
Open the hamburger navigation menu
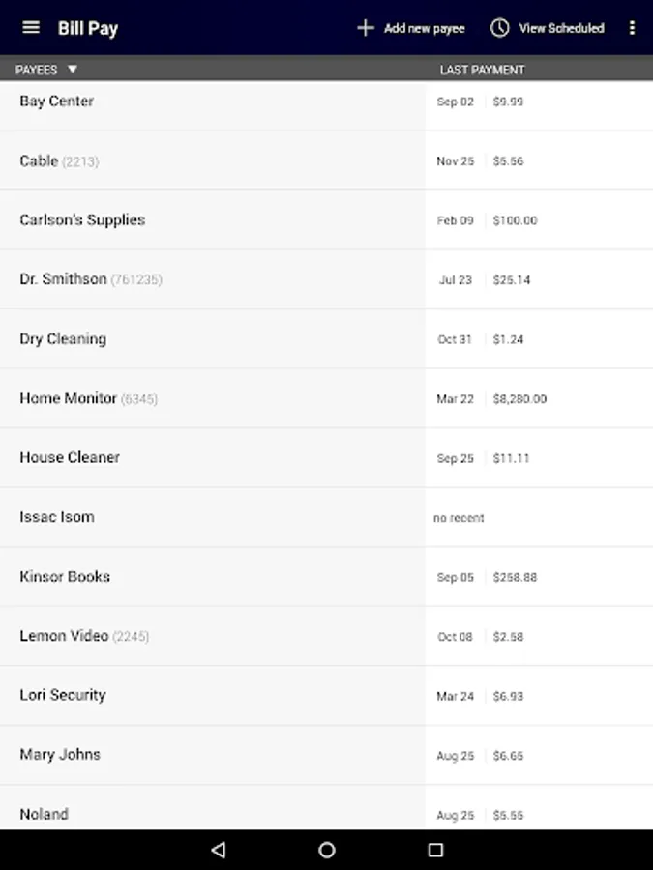coord(31,27)
